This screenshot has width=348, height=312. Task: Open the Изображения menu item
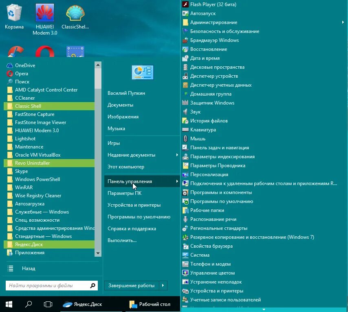pos(142,117)
